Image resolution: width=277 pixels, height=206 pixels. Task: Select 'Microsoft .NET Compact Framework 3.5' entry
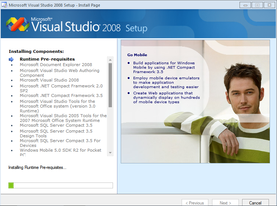pos(61,95)
